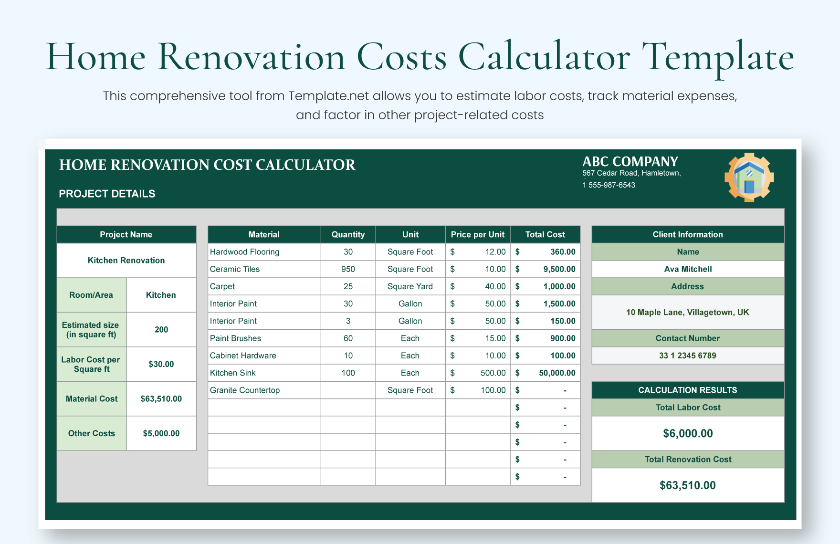Click the contact number 33 1 2345 6789
Screen dimensions: 840x544
(688, 356)
